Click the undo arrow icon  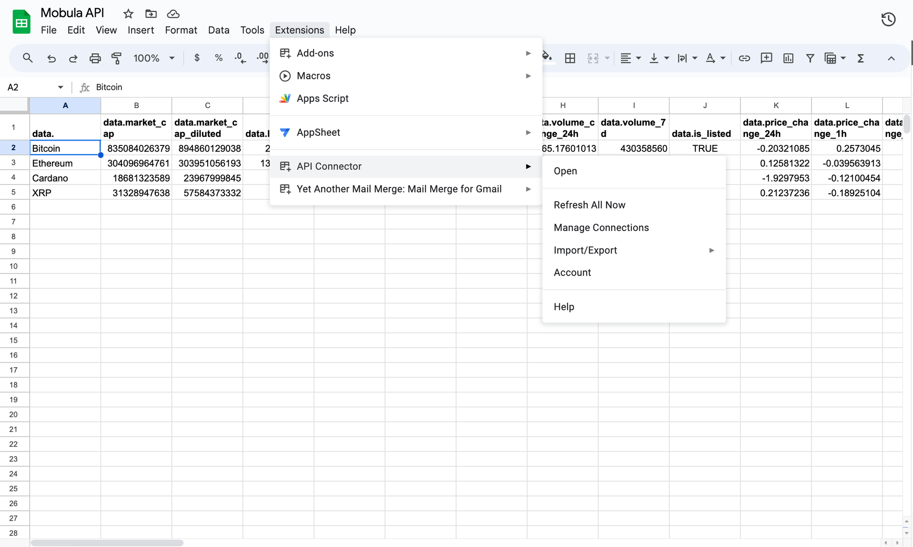coord(51,58)
